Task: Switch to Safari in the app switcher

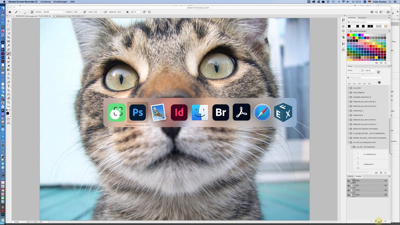Action: tap(262, 112)
